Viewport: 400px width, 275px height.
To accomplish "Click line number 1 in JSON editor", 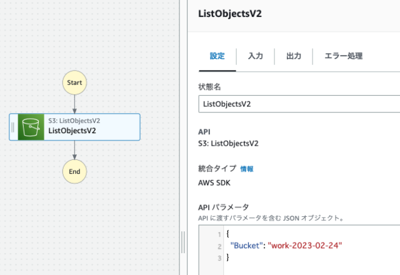I will coord(219,235).
